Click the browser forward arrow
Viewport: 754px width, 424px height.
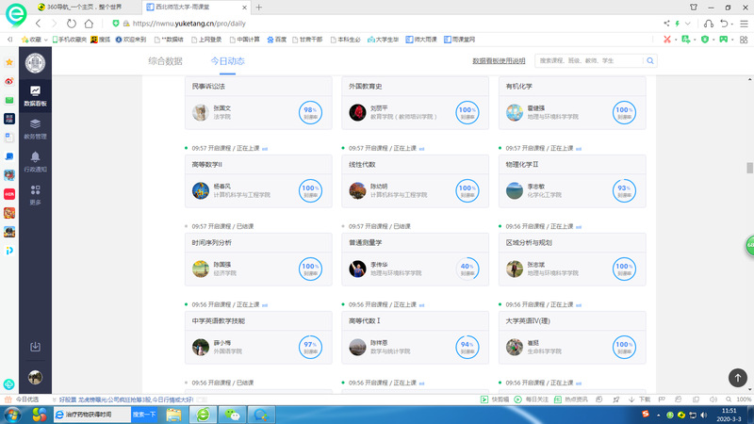tap(54, 24)
